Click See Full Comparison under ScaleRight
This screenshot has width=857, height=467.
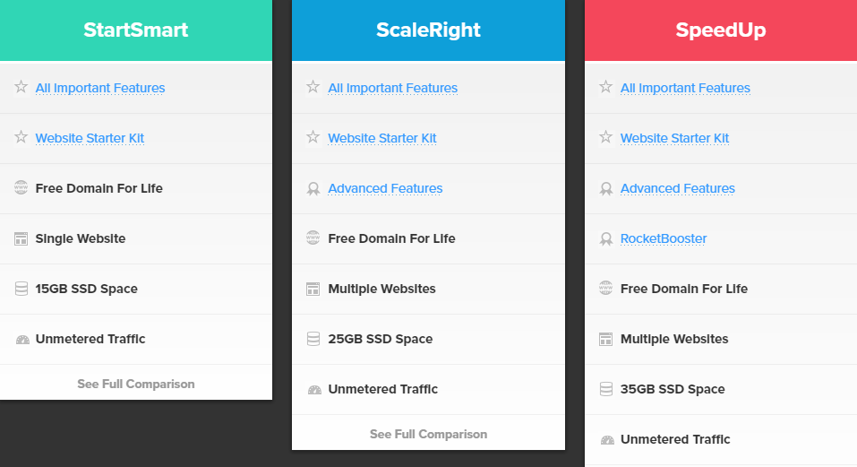click(428, 434)
